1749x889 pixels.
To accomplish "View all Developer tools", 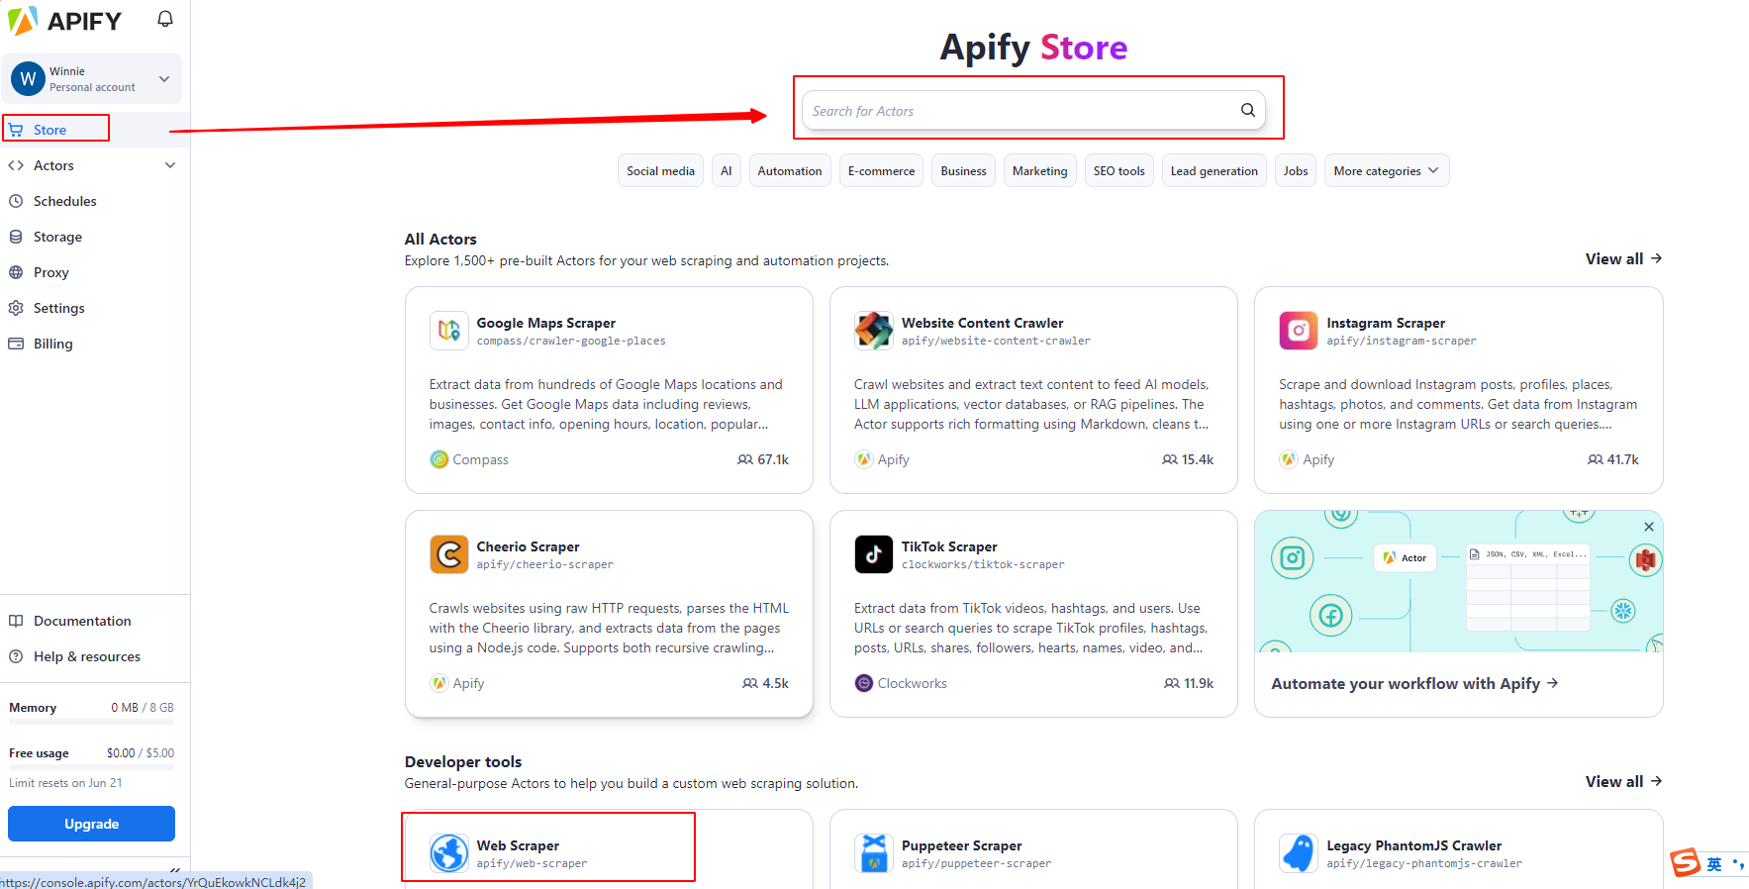I will pyautogui.click(x=1623, y=781).
